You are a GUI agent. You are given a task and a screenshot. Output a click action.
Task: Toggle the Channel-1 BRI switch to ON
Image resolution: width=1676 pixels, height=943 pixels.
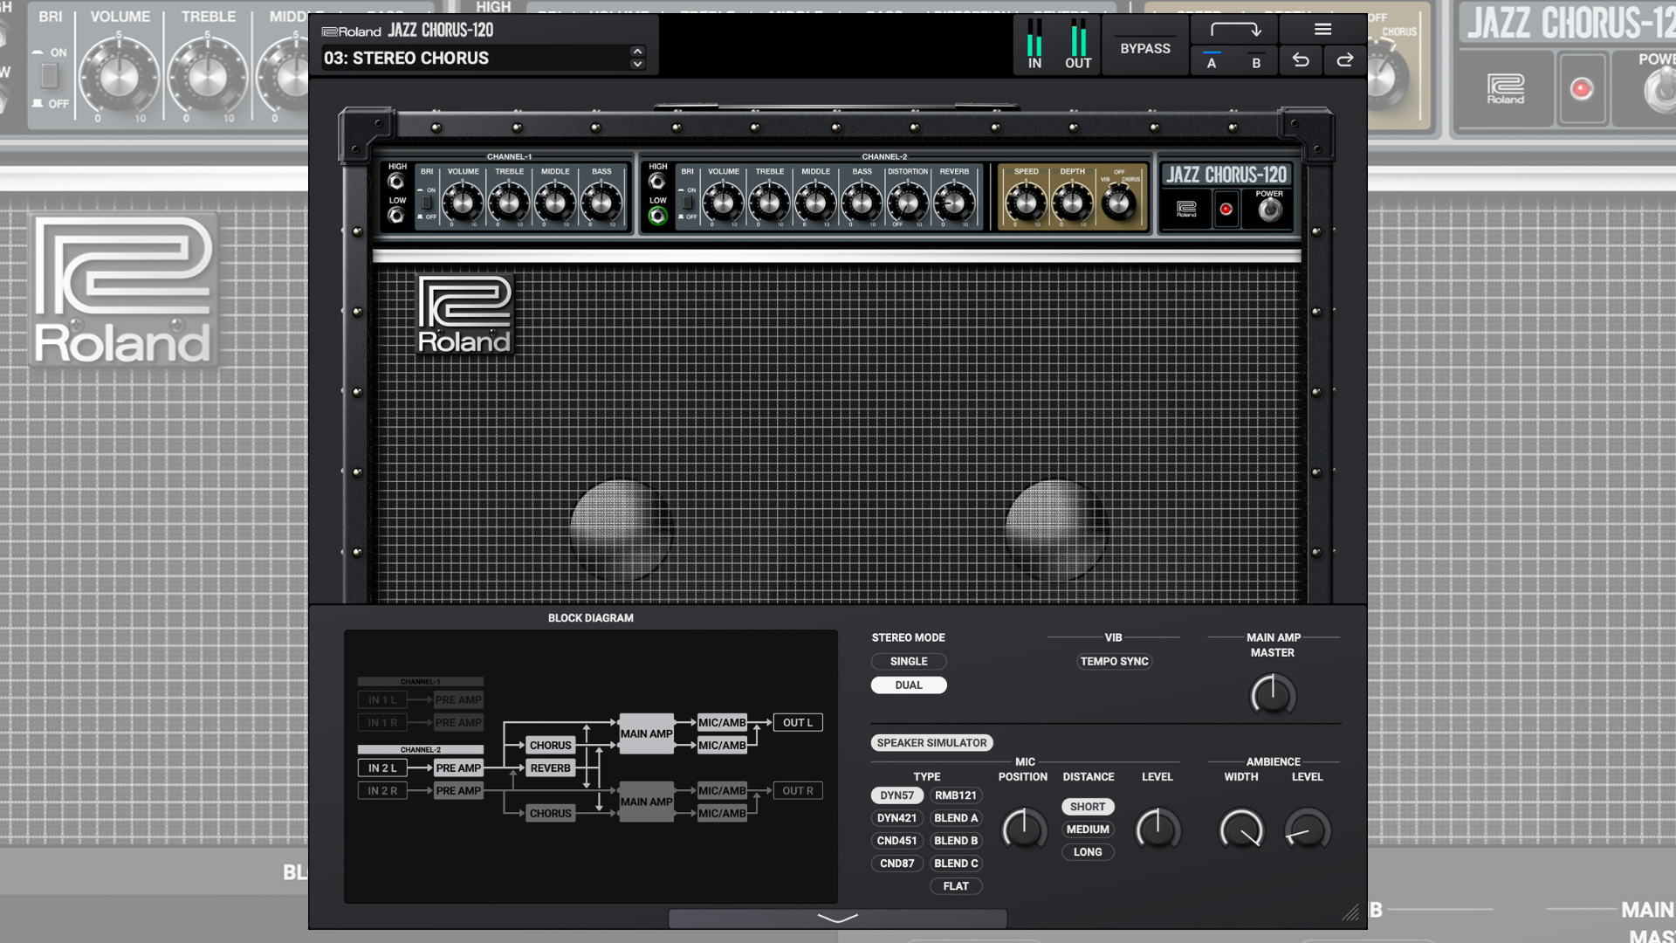pyautogui.click(x=425, y=201)
